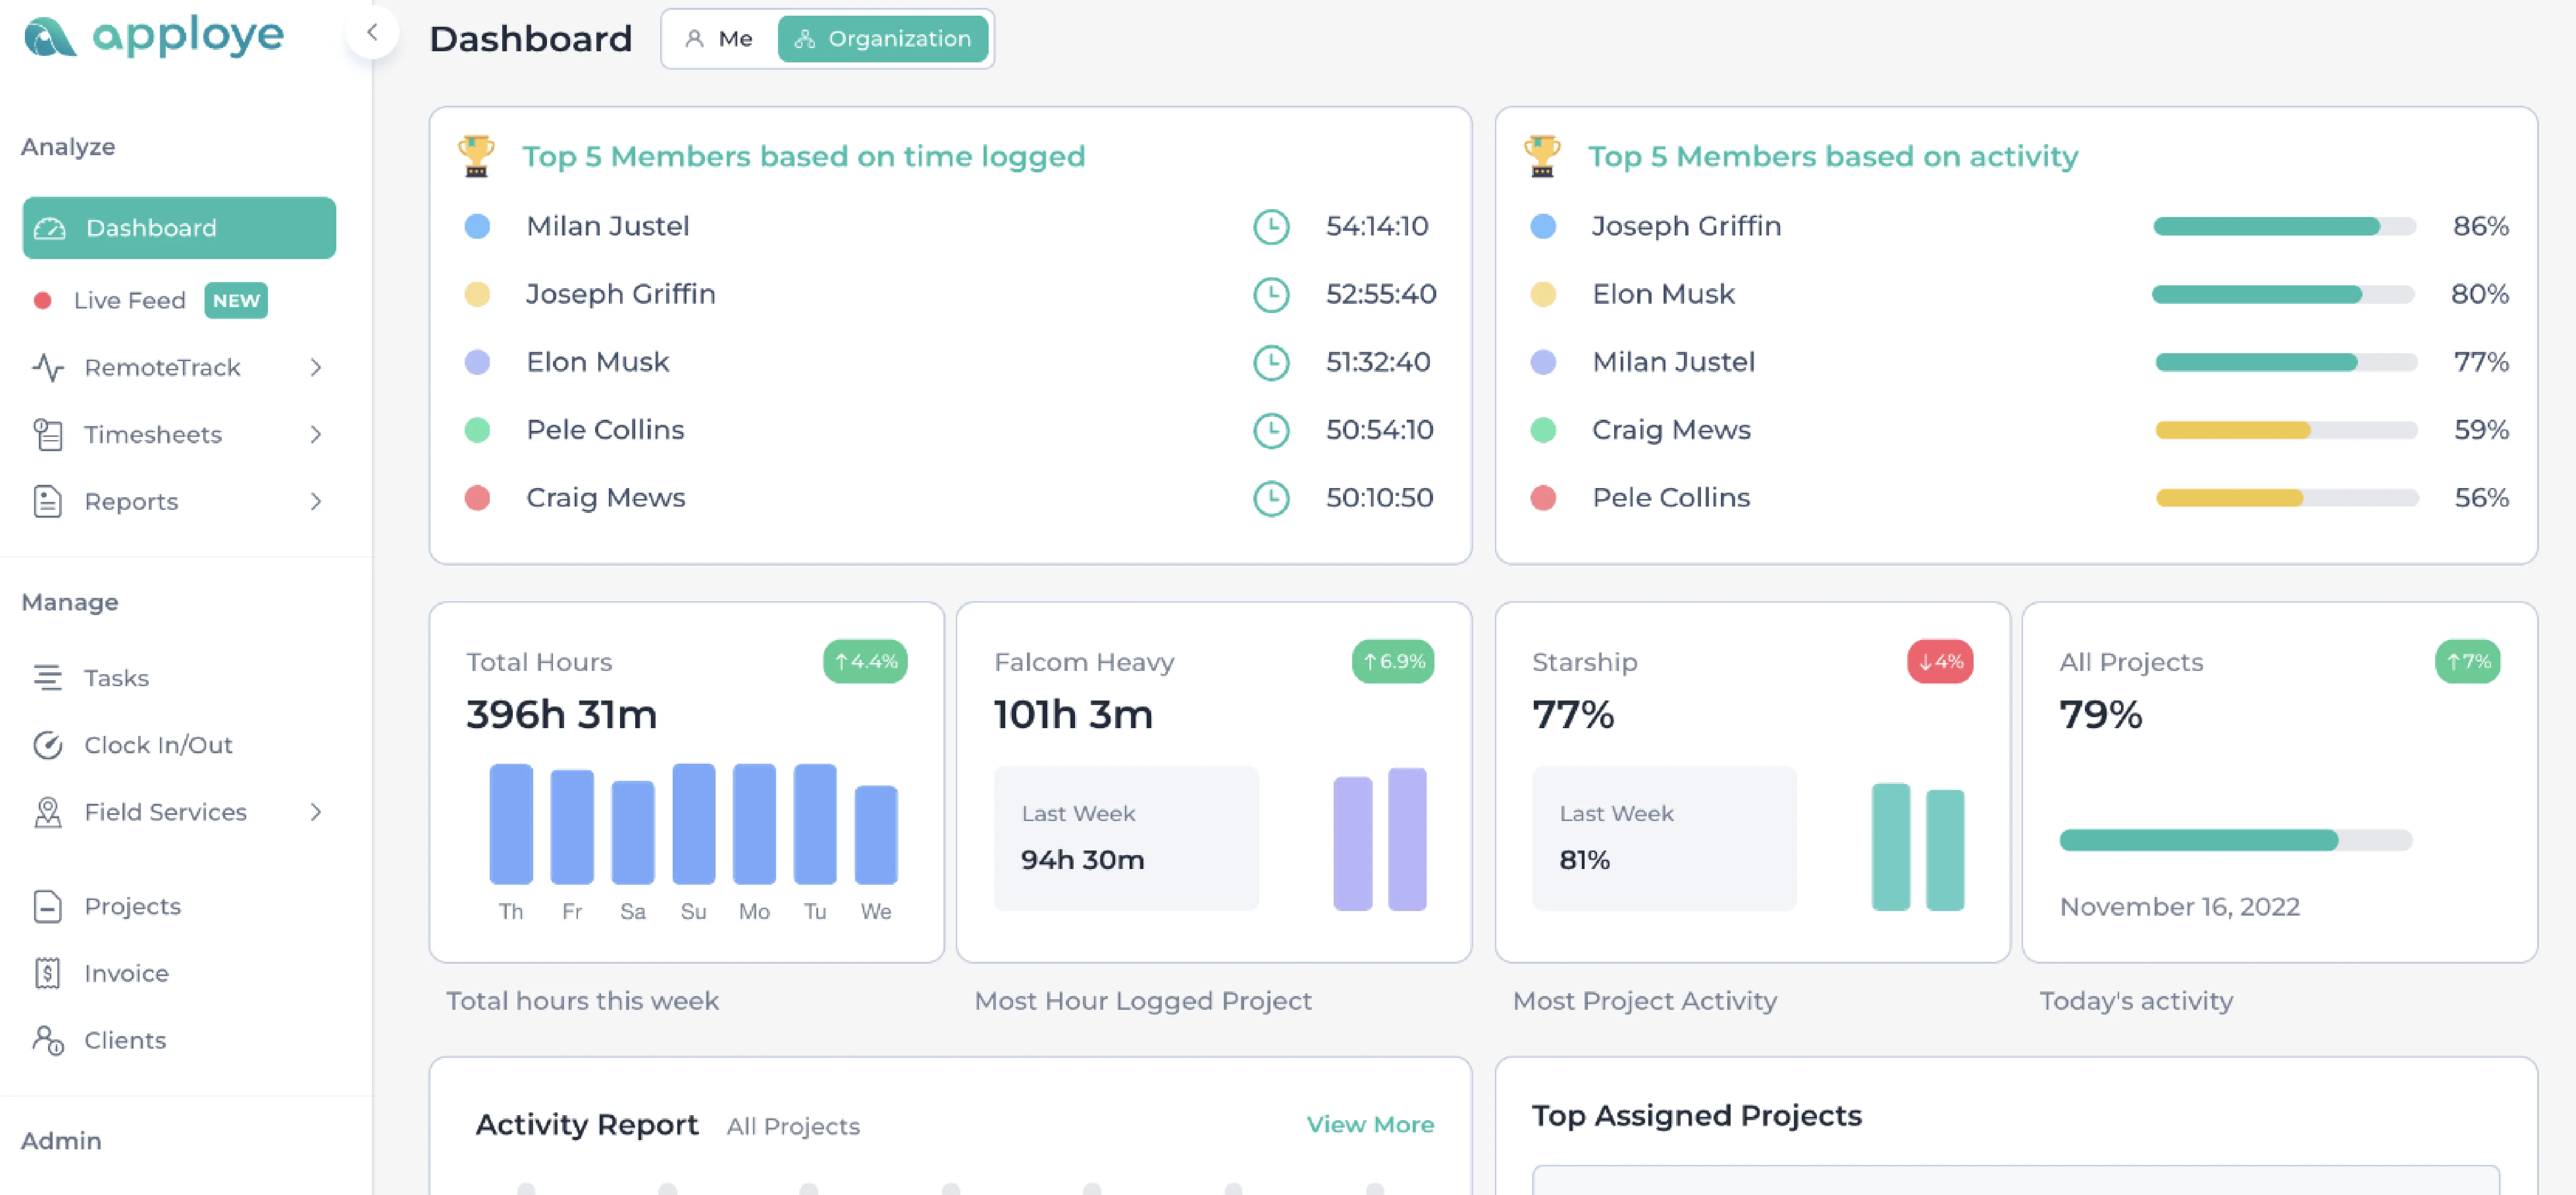Click Joseph Griffin's 86% activity bar
This screenshot has height=1195, width=2576.
tap(2285, 227)
